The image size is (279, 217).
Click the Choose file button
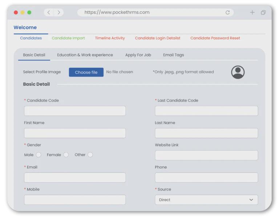tap(86, 72)
